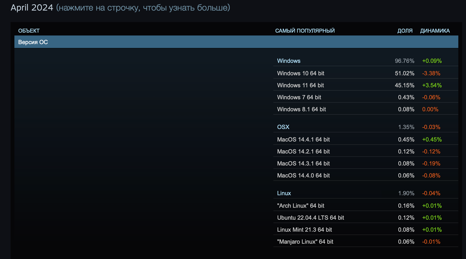Screen dimensions: 466x259
Task: Select the Windows 11 64 bit row label
Action: point(300,85)
